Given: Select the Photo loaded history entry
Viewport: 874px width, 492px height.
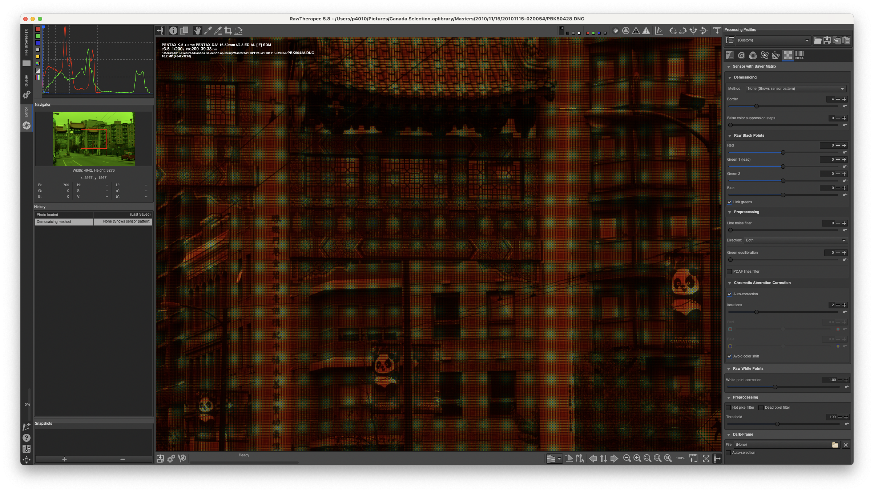Looking at the screenshot, I should (64, 215).
